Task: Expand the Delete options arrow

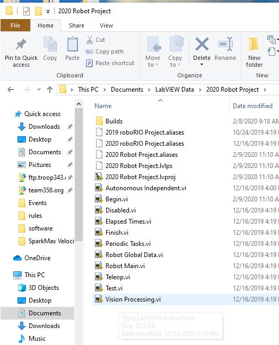Action: click(202, 65)
